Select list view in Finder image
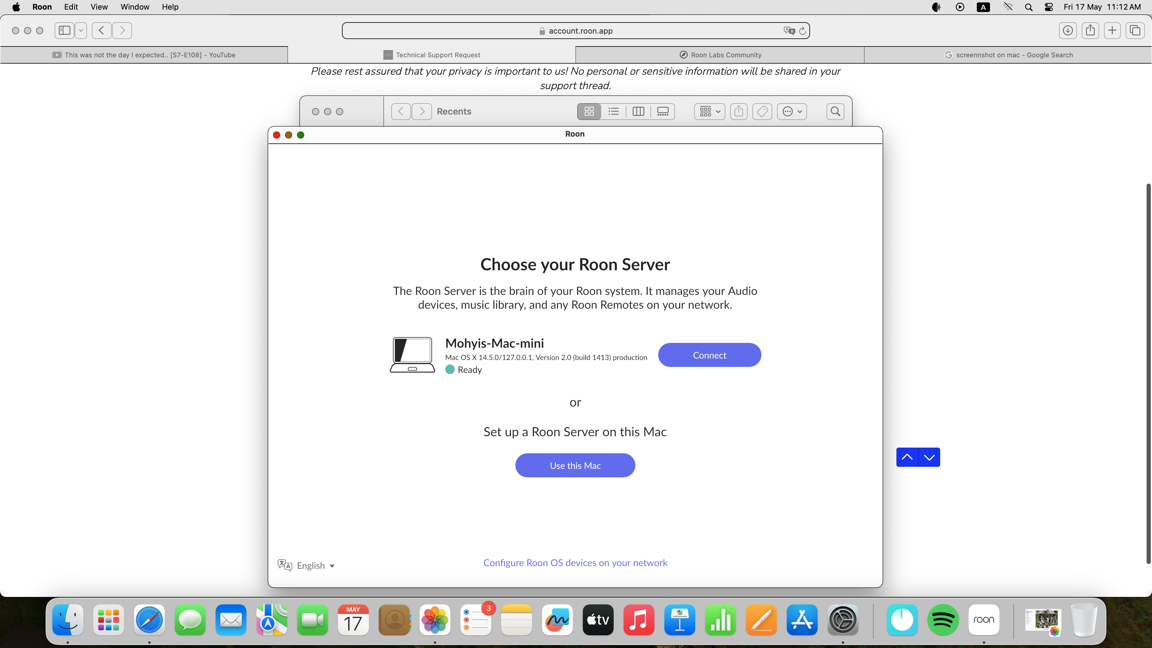 pyautogui.click(x=613, y=111)
